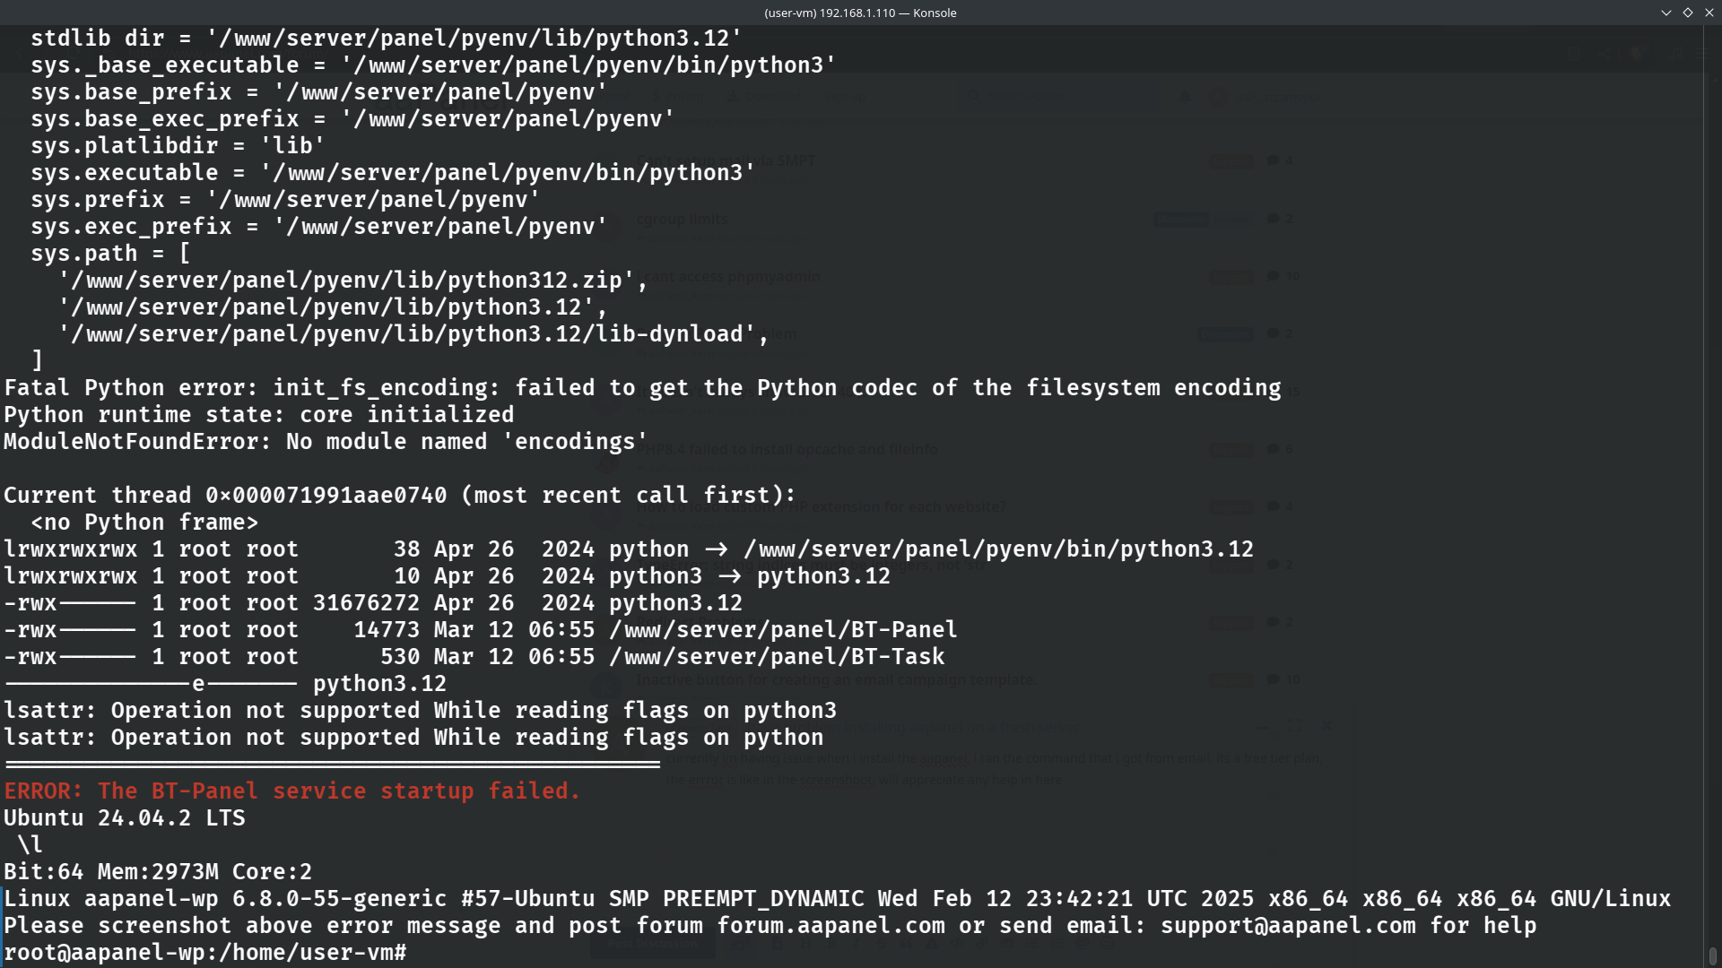Minimize the Konsole window
This screenshot has height=968, width=1722.
[1665, 13]
